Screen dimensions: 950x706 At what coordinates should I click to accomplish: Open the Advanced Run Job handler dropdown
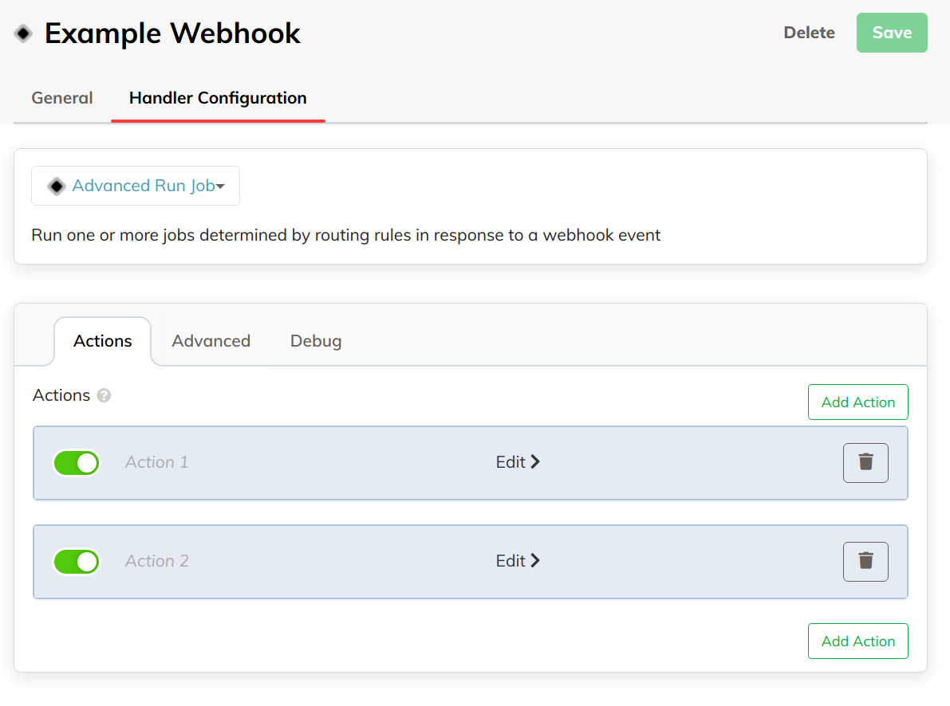pos(136,186)
